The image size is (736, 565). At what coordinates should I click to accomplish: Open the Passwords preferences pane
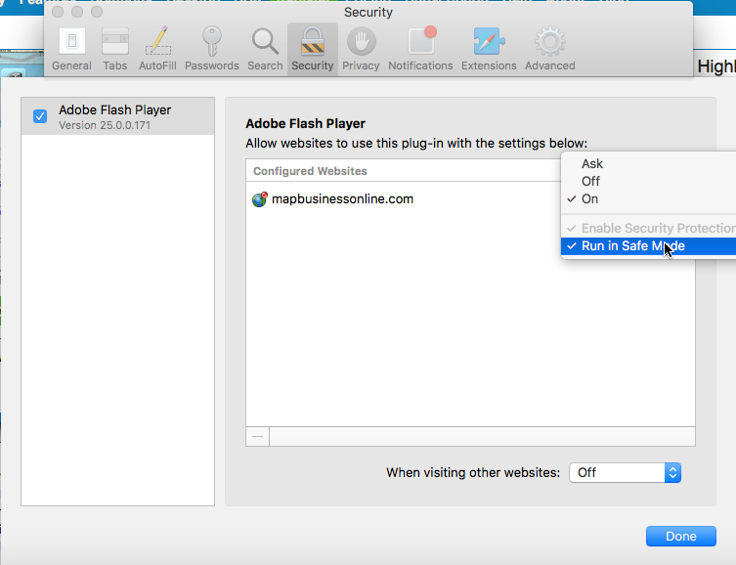(212, 49)
